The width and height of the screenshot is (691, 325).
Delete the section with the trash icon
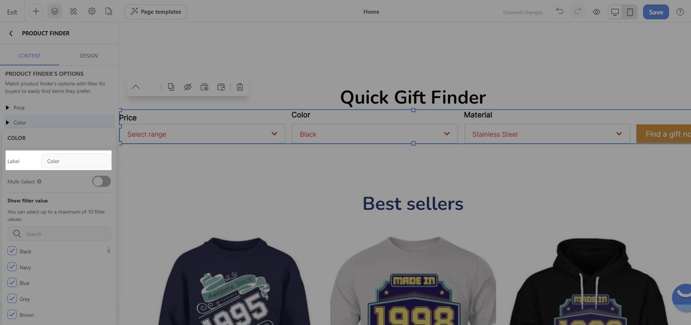pyautogui.click(x=240, y=87)
